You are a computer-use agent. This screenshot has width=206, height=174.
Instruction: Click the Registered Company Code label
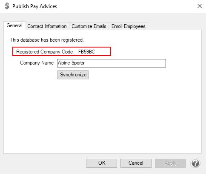point(45,52)
